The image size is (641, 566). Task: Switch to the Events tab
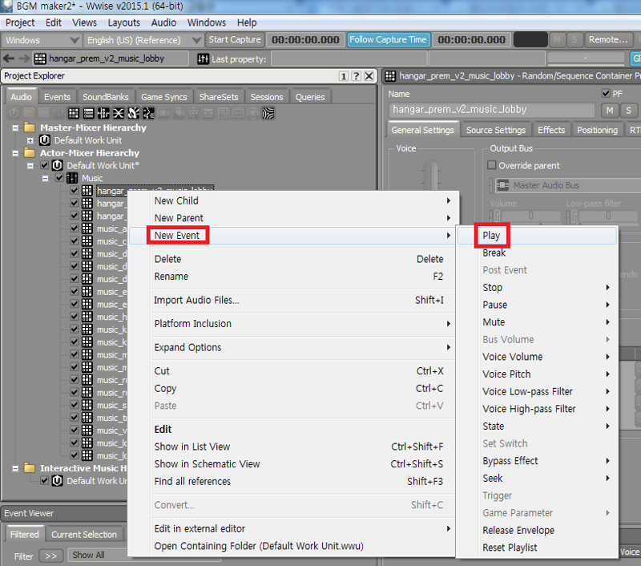[57, 97]
